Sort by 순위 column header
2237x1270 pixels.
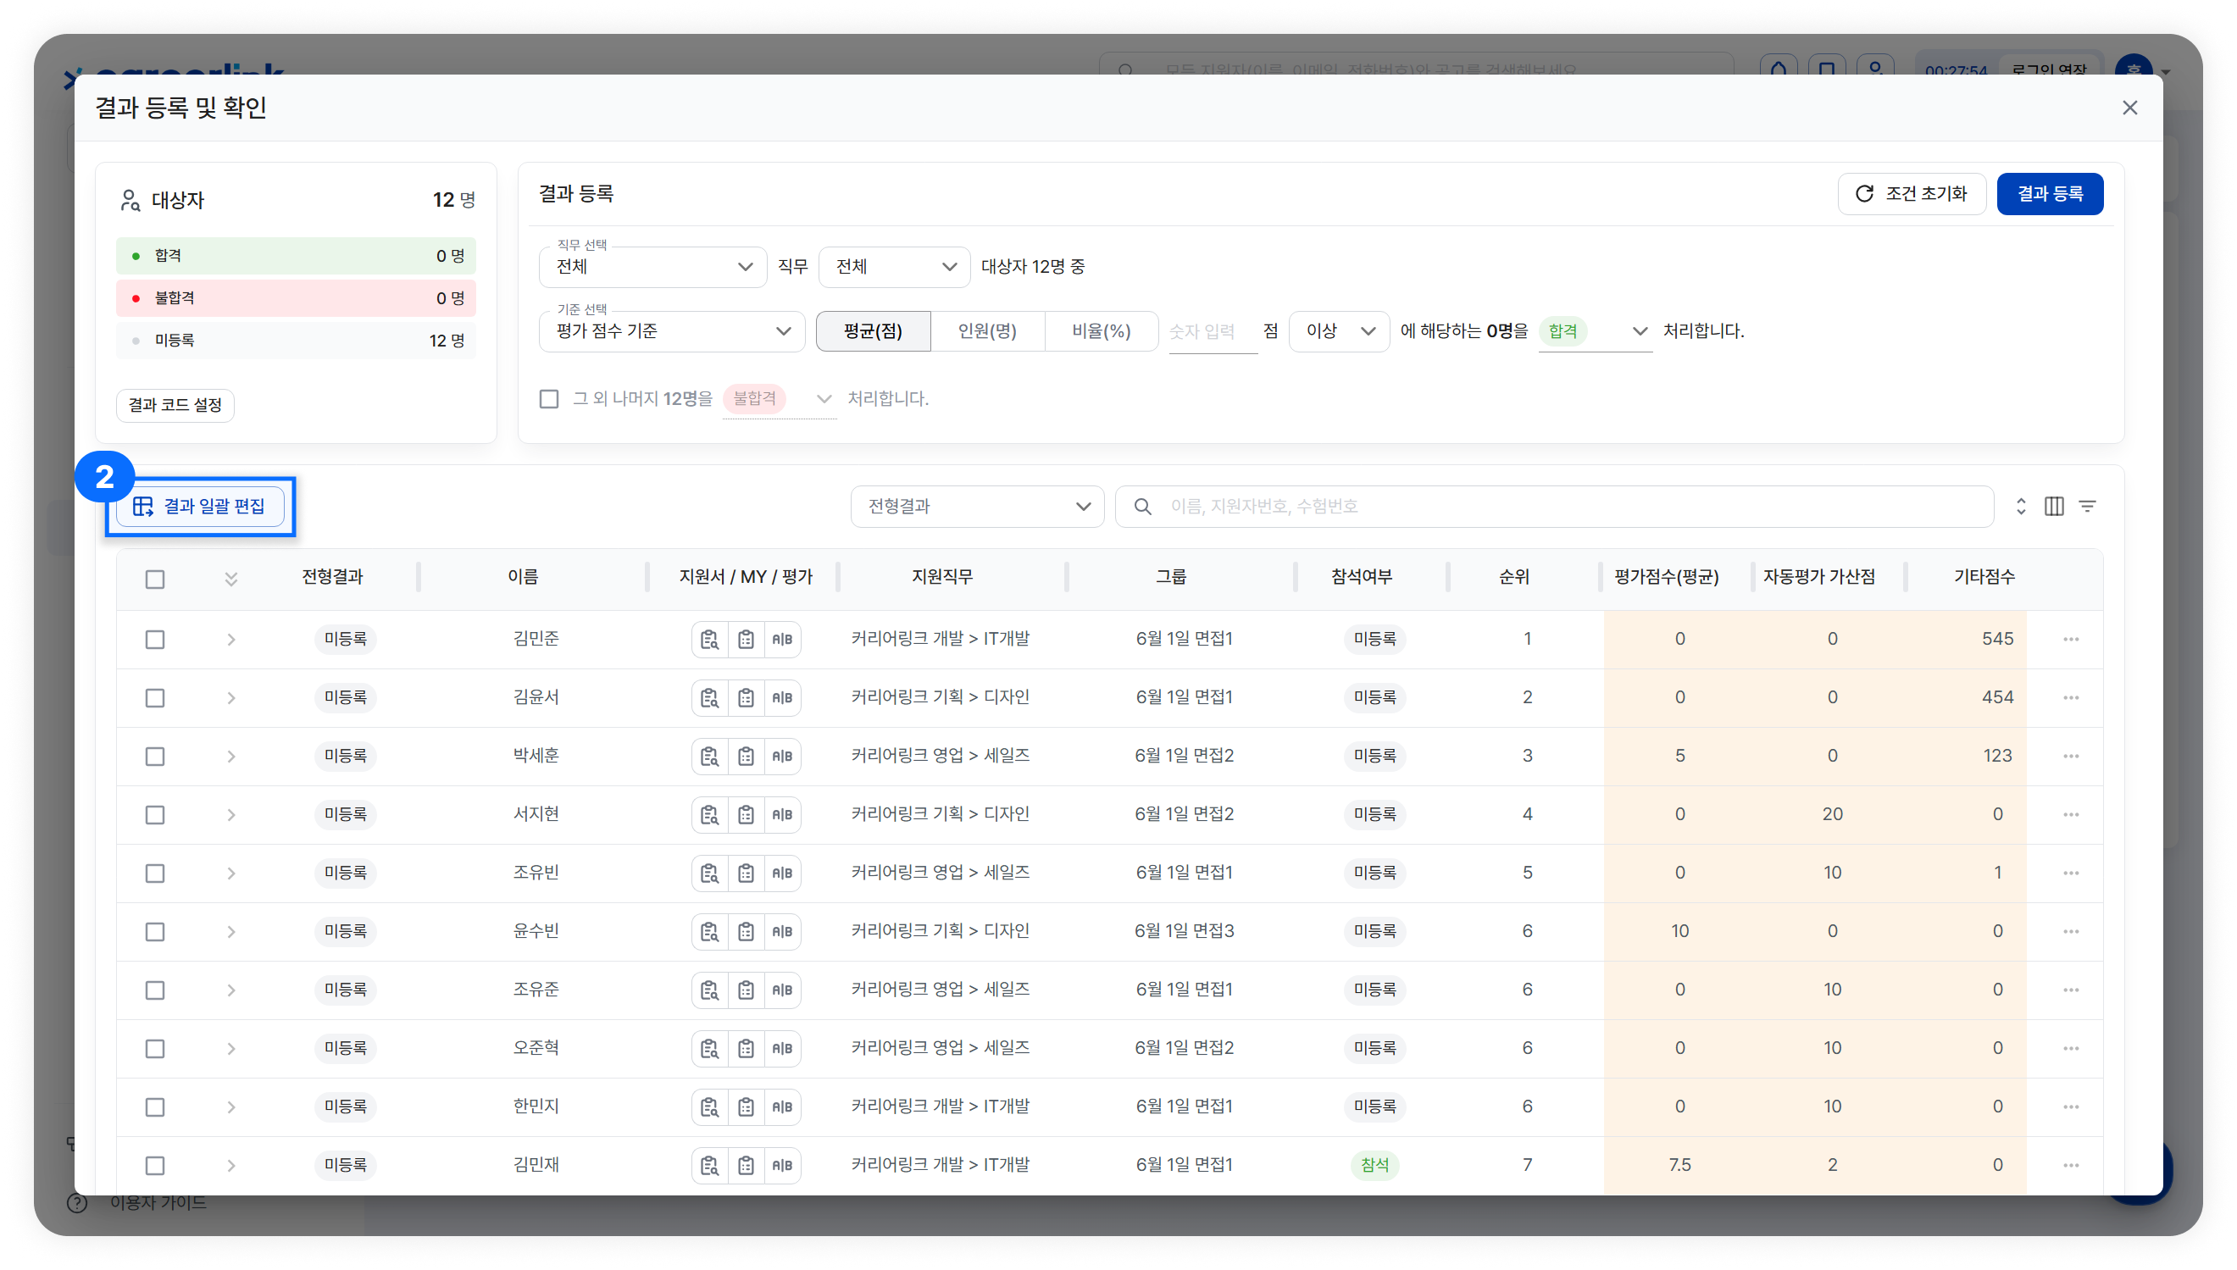tap(1514, 577)
